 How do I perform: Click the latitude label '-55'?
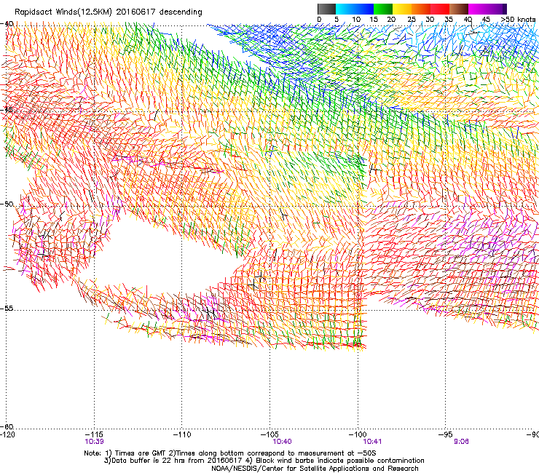[7, 309]
